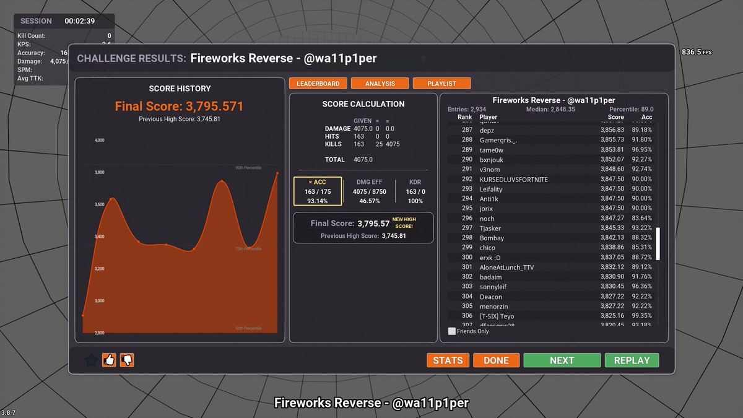Select leaderboard row for noch
This screenshot has width=743, height=418.
551,219
